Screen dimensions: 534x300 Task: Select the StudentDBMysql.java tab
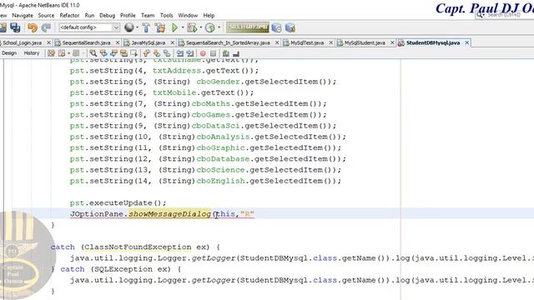[x=432, y=42]
